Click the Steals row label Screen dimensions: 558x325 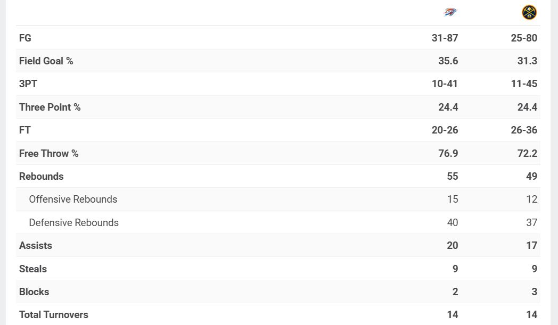pos(33,269)
